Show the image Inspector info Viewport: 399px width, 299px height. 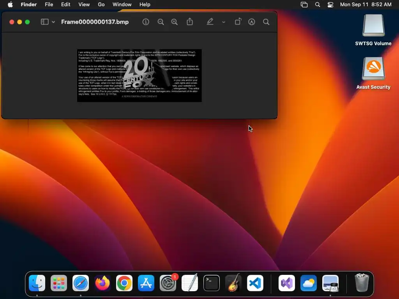(146, 22)
